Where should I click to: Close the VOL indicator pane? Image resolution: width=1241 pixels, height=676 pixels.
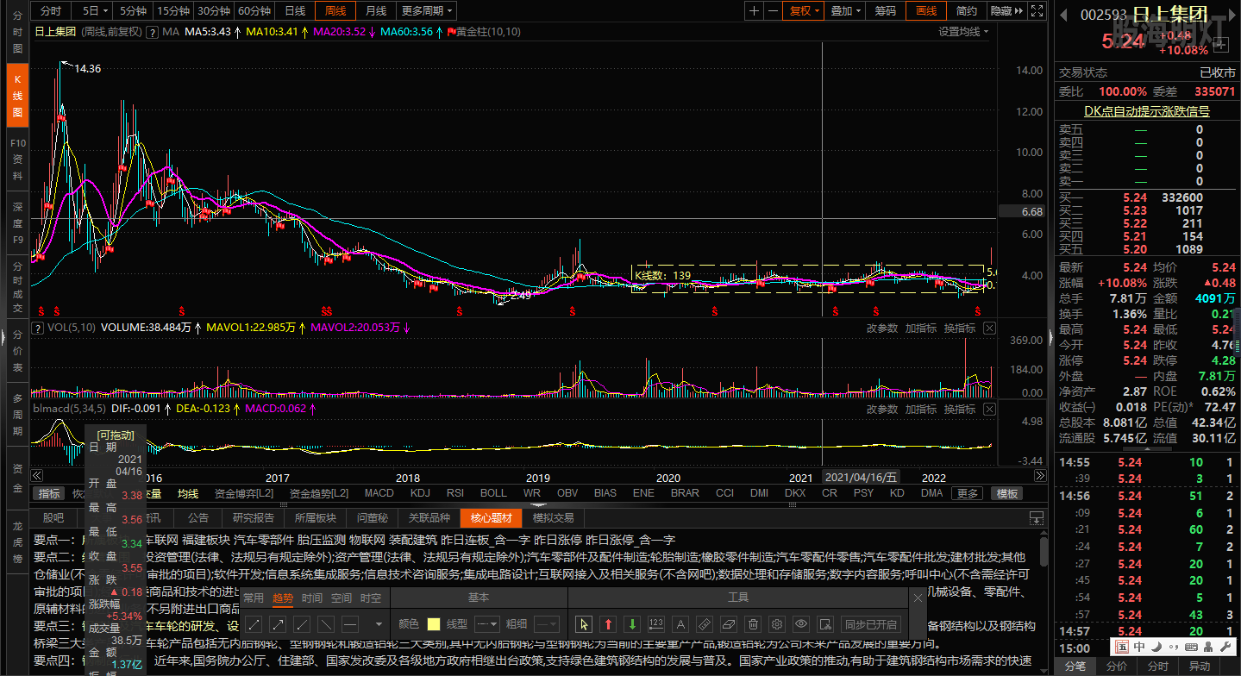(x=989, y=328)
